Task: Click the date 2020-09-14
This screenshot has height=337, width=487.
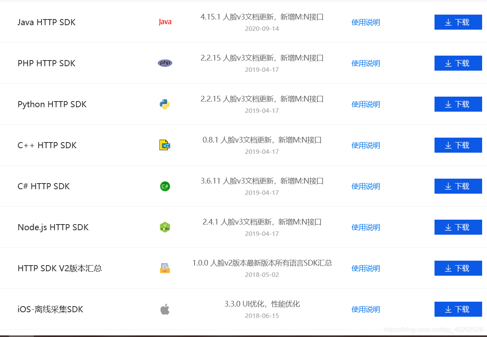Action: [x=262, y=29]
